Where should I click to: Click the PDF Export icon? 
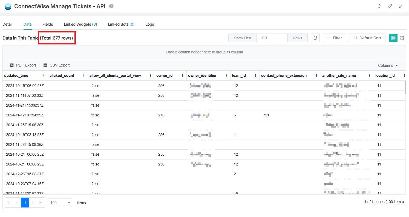(12, 65)
